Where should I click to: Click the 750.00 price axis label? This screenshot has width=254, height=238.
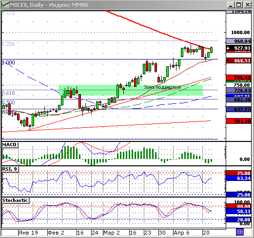[x=241, y=85]
